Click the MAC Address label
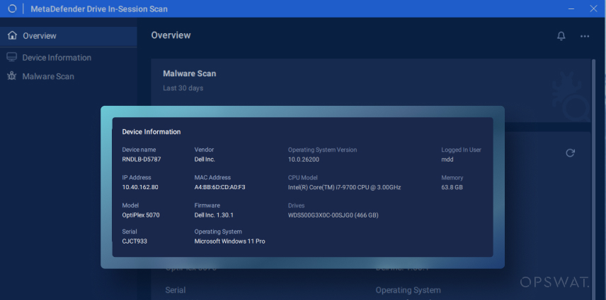Screen dimensions: 606x300 click(212, 178)
